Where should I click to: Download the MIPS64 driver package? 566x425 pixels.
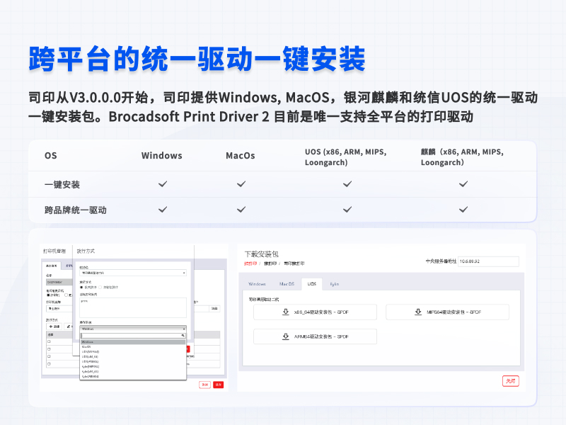pos(447,312)
